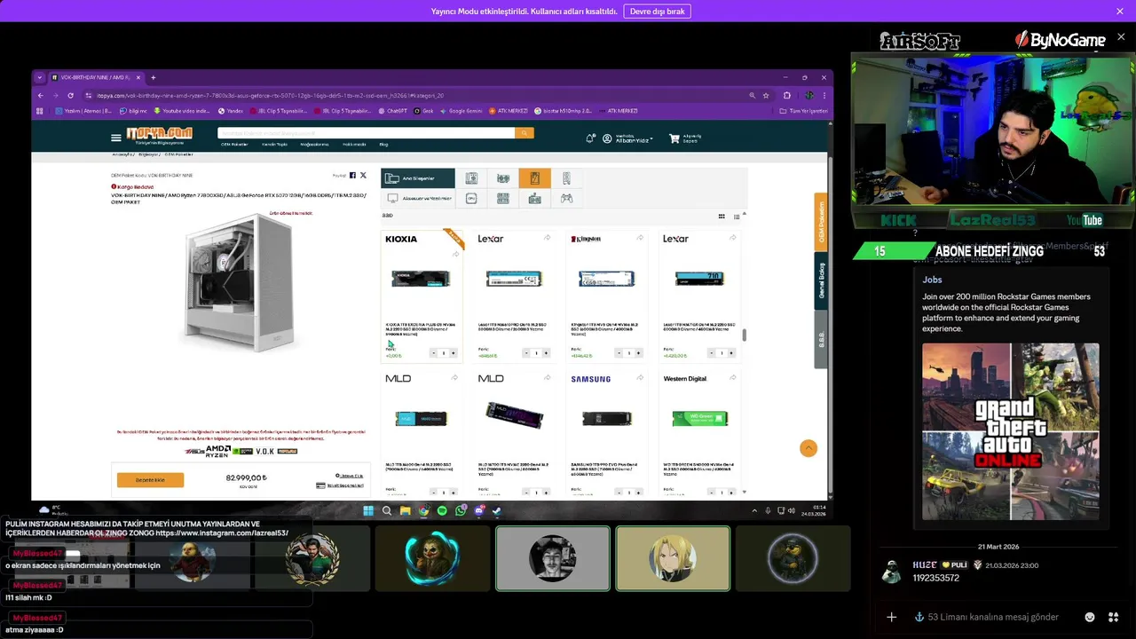Screen dimensions: 1136x639
Task: Click the itopya.com logo
Action: click(x=159, y=134)
